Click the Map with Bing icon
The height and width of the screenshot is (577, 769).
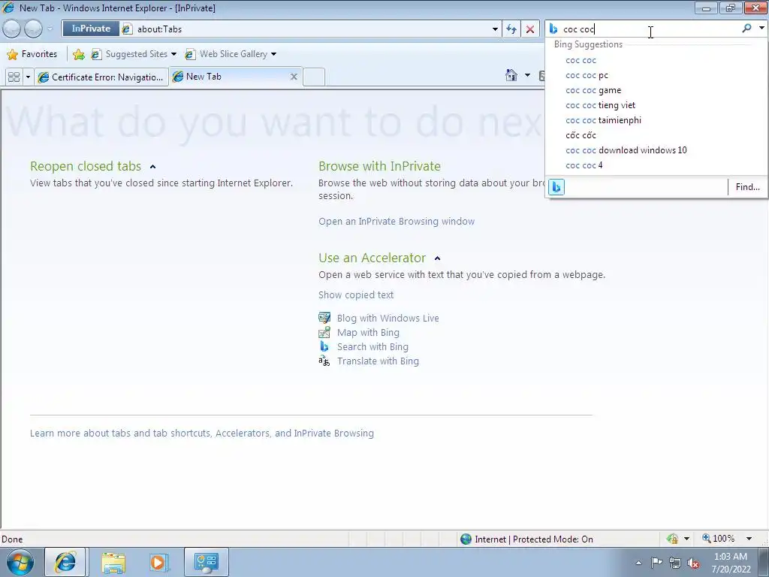(x=324, y=333)
